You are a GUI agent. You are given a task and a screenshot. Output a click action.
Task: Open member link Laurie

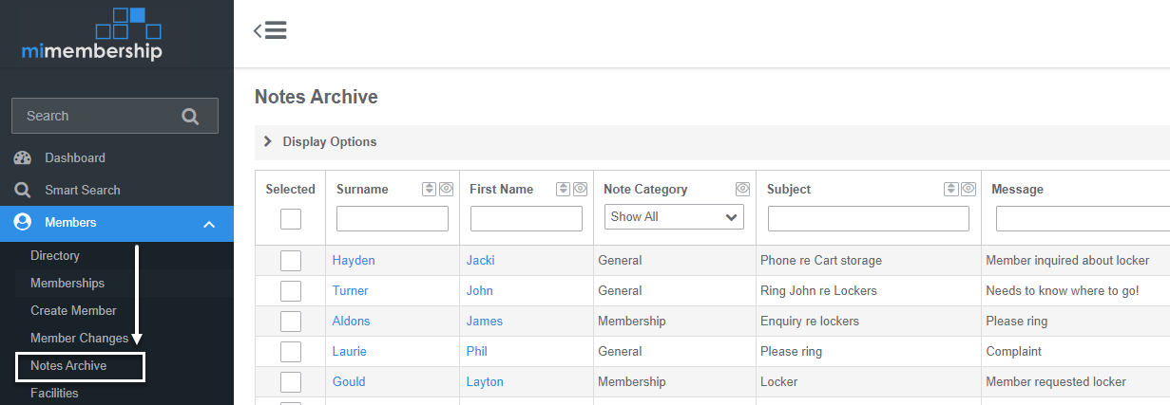click(x=350, y=352)
